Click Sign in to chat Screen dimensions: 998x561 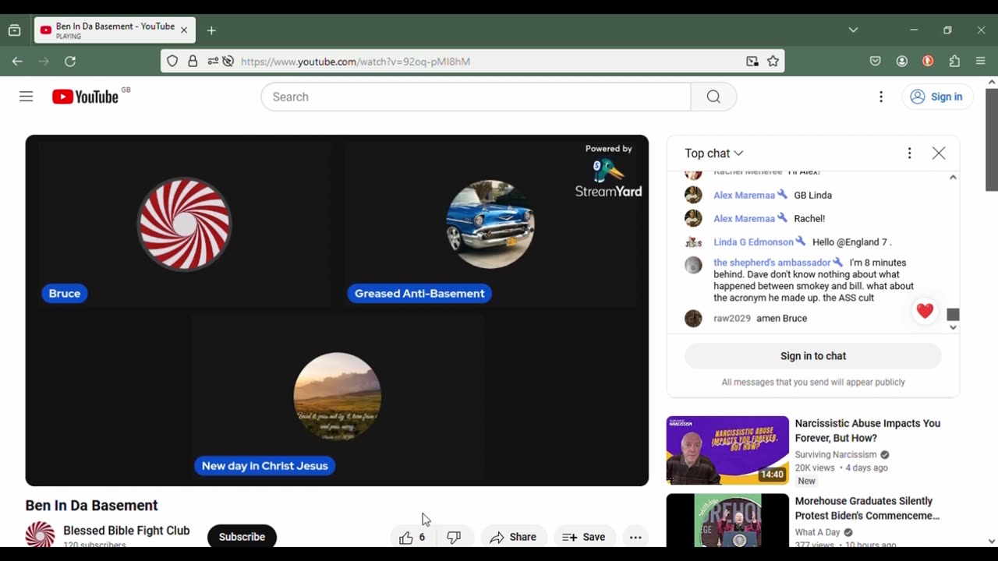pyautogui.click(x=813, y=356)
